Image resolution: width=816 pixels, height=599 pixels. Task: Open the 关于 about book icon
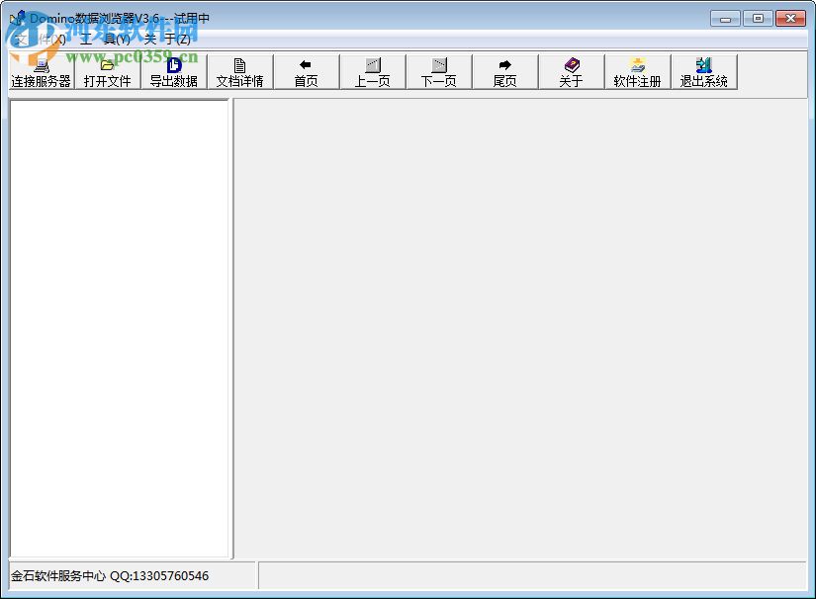point(572,72)
